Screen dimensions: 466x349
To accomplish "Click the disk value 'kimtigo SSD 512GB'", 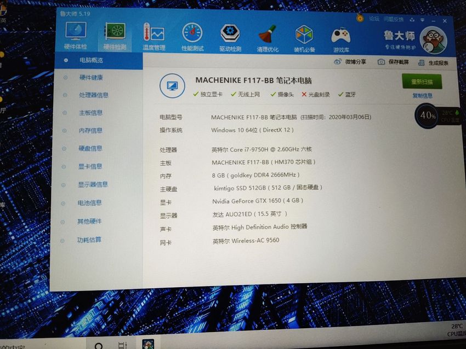I will coord(240,188).
